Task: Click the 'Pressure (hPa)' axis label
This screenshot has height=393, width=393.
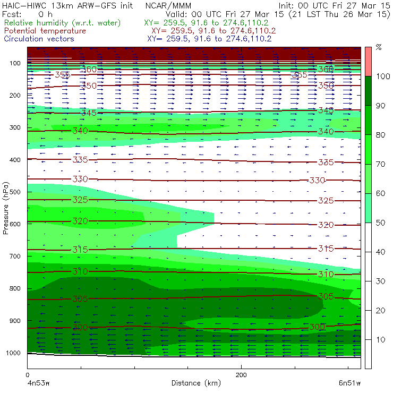Action: coord(5,208)
